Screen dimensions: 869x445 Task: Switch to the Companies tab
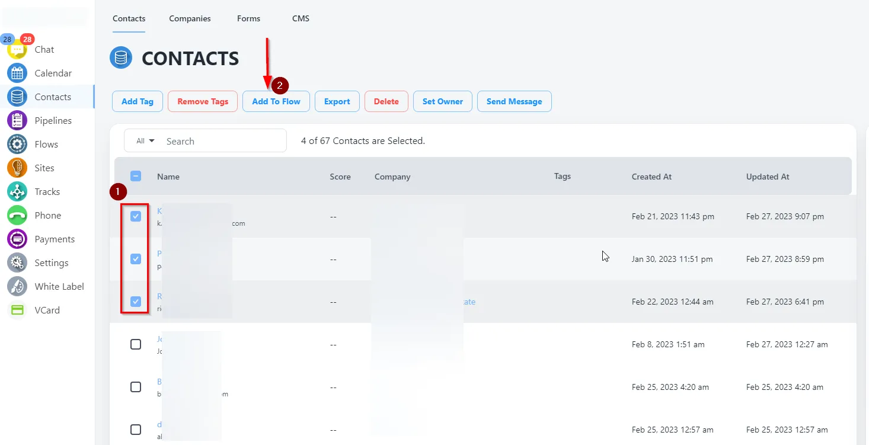click(190, 18)
